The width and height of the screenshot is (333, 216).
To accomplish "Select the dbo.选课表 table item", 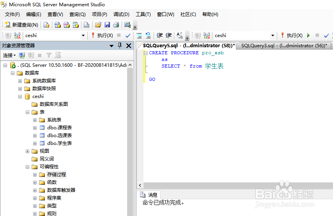I will pyautogui.click(x=59, y=136).
